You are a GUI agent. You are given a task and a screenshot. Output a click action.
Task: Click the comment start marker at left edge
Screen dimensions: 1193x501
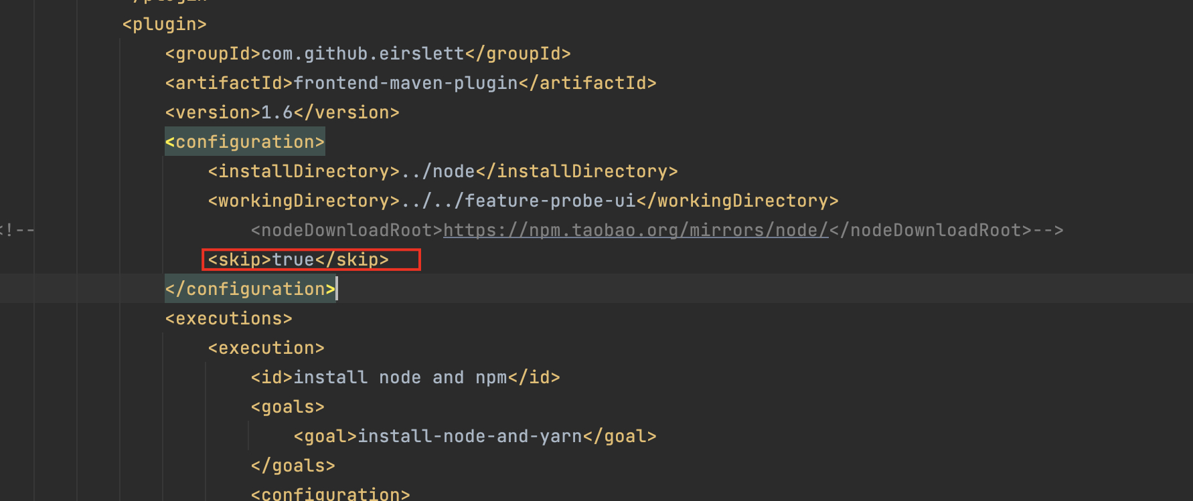pyautogui.click(x=17, y=231)
